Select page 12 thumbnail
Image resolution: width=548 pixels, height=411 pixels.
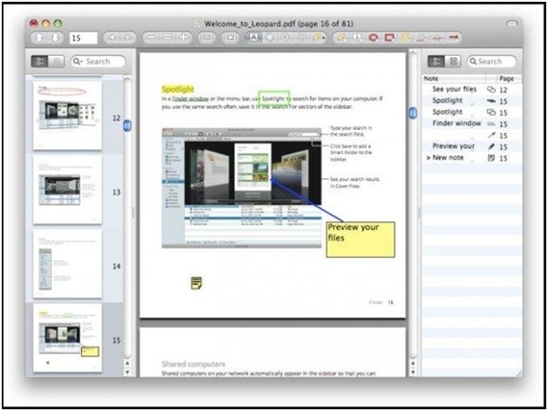pos(68,115)
